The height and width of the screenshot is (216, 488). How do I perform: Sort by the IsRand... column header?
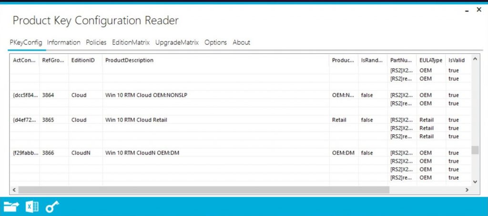373,60
